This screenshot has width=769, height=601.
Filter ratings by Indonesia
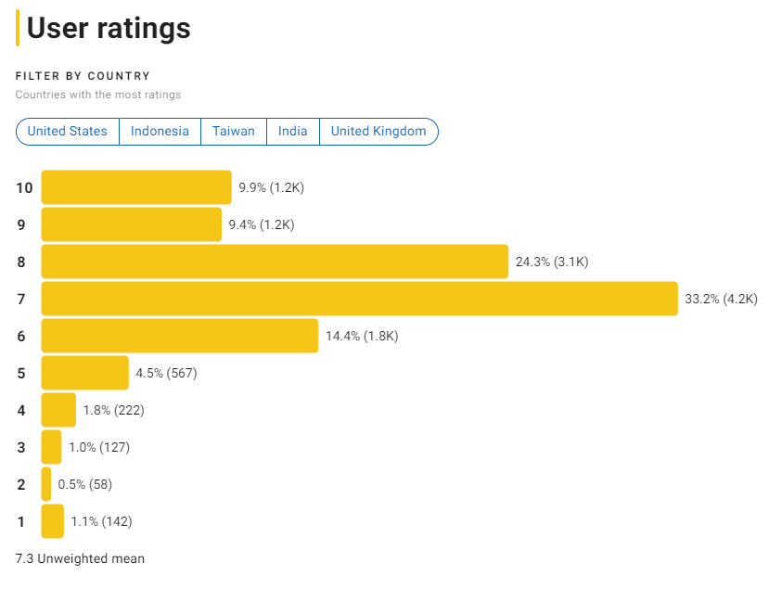[160, 131]
